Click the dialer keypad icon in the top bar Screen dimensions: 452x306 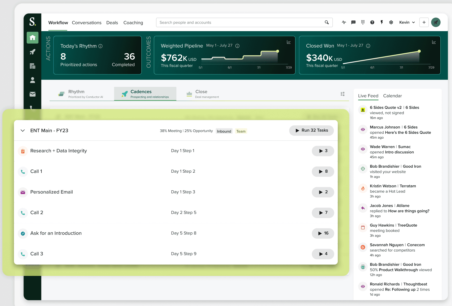(x=363, y=22)
